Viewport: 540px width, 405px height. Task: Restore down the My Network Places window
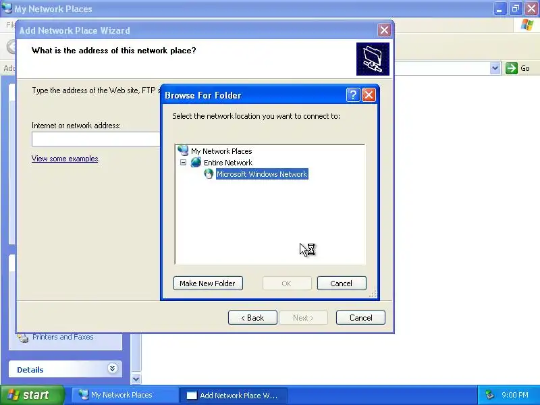click(515, 9)
